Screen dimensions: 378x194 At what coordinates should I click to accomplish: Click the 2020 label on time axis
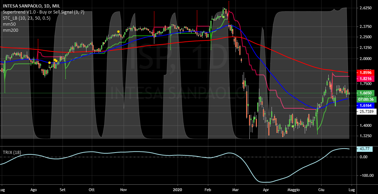pyautogui.click(x=177, y=190)
